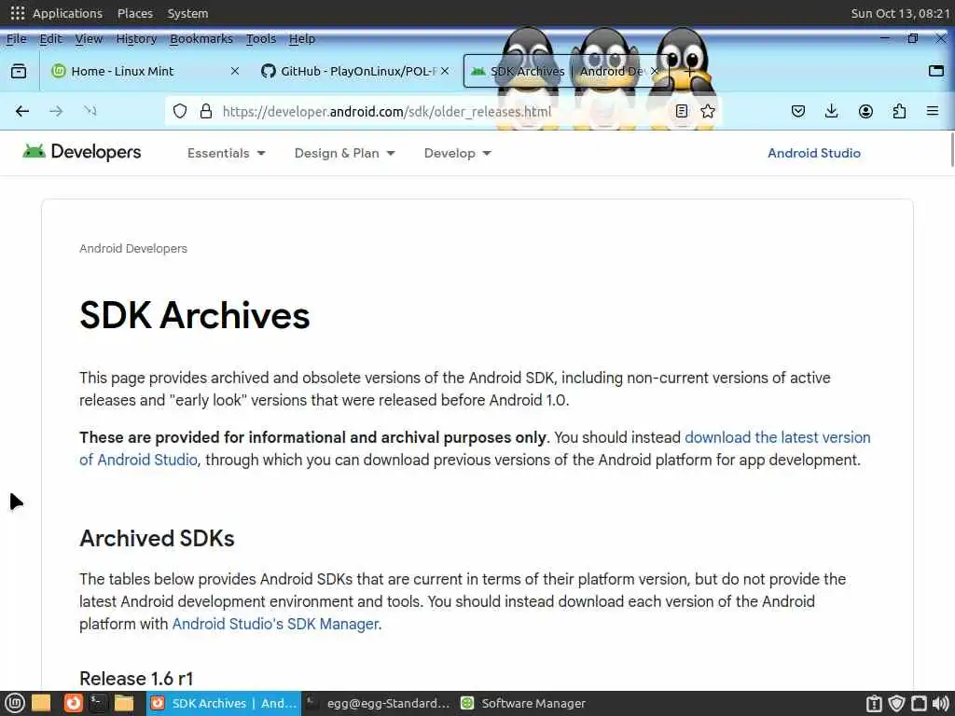Viewport: 955px width, 716px height.
Task: Open the Help menu
Action: tap(302, 39)
